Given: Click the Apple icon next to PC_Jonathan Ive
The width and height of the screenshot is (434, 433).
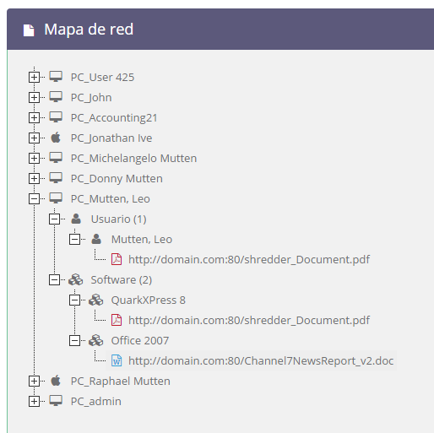Looking at the screenshot, I should coord(56,138).
